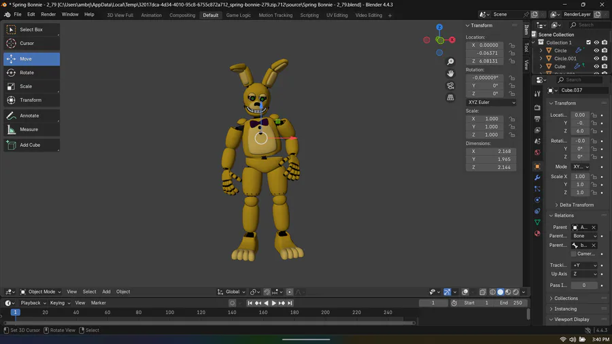
Task: Jump to the last frame
Action: pyautogui.click(x=290, y=303)
